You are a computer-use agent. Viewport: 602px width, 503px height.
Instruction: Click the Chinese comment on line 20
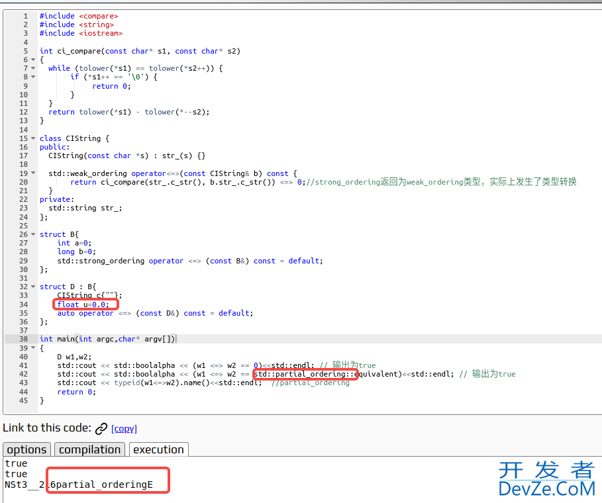pos(441,182)
